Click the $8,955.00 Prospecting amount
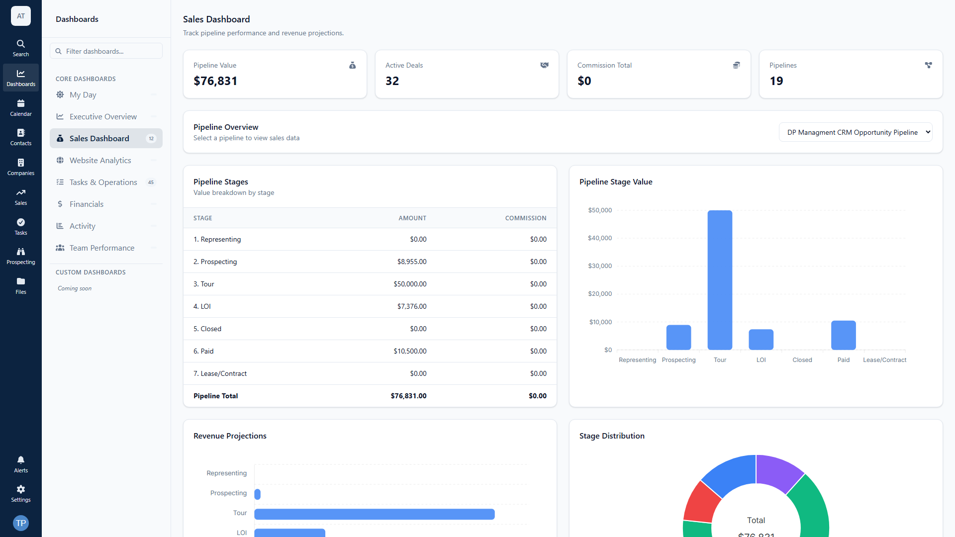 pos(412,262)
